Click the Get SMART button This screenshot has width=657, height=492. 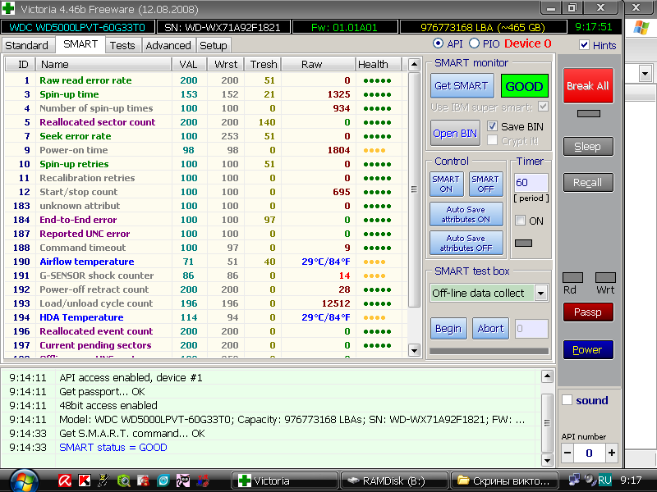[462, 86]
